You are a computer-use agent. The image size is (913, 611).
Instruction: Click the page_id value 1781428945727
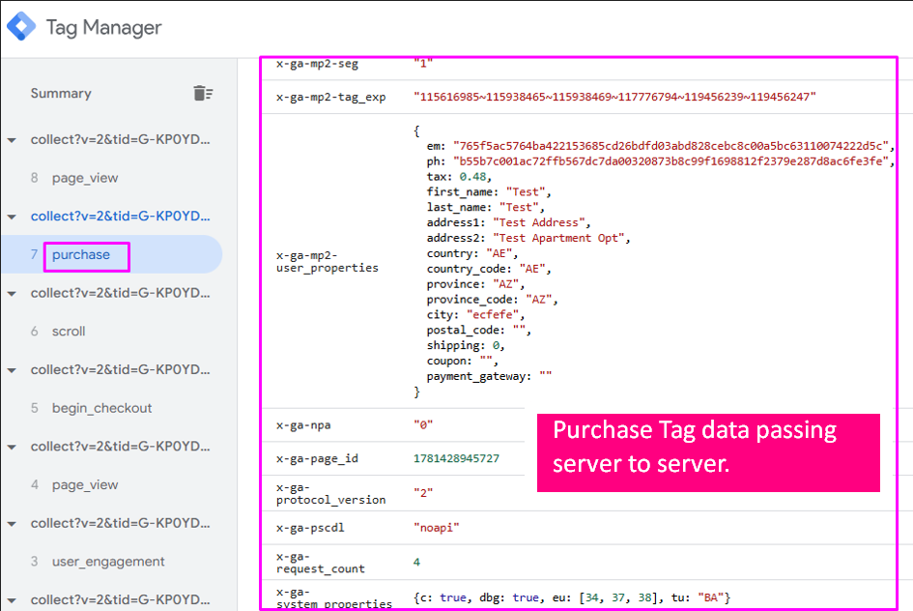(456, 458)
